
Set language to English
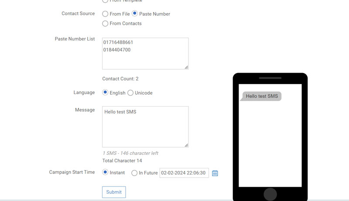coord(105,93)
